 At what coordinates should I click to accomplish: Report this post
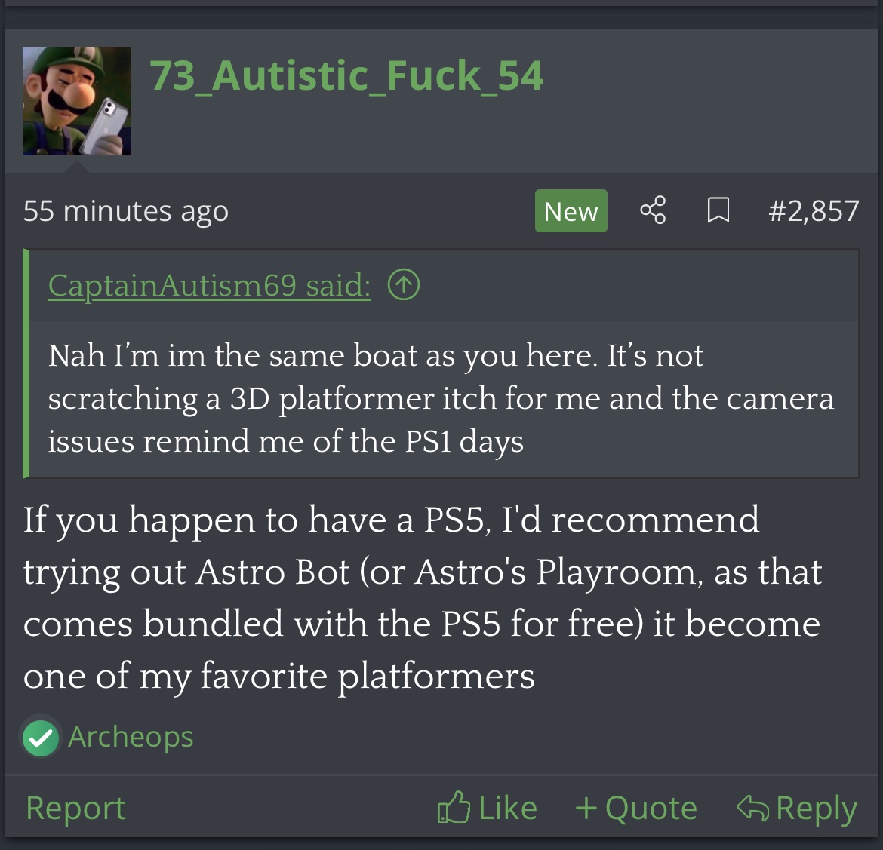(75, 809)
